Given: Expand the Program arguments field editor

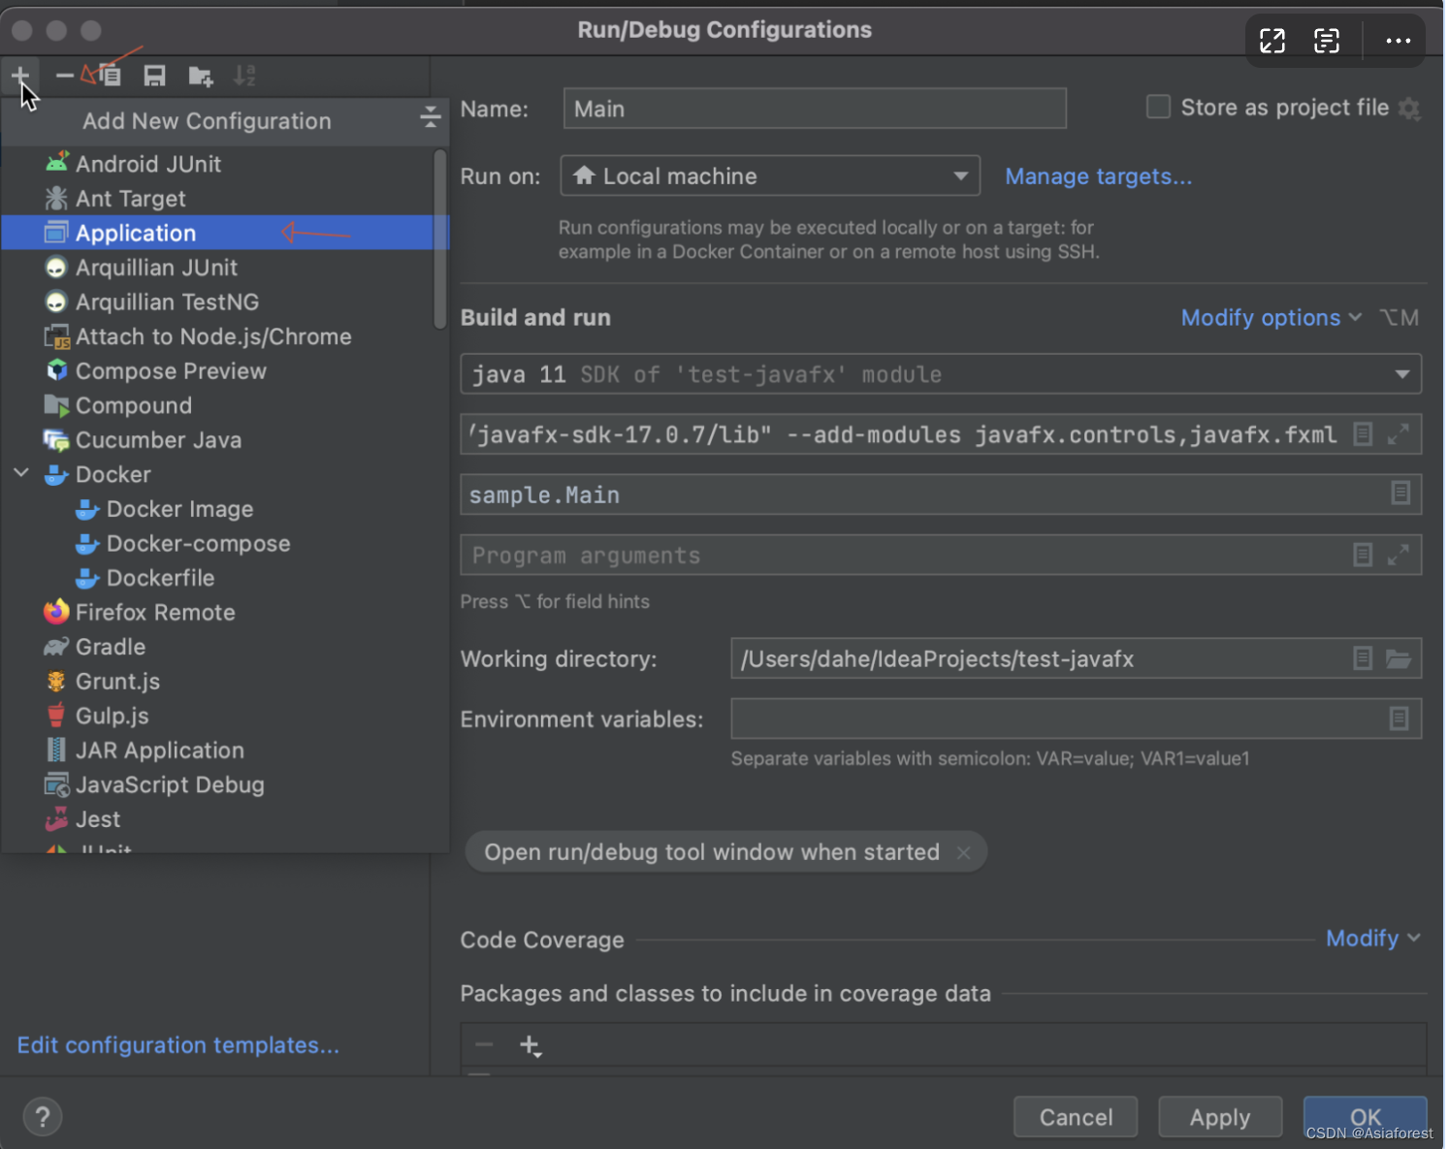Looking at the screenshot, I should pos(1398,555).
